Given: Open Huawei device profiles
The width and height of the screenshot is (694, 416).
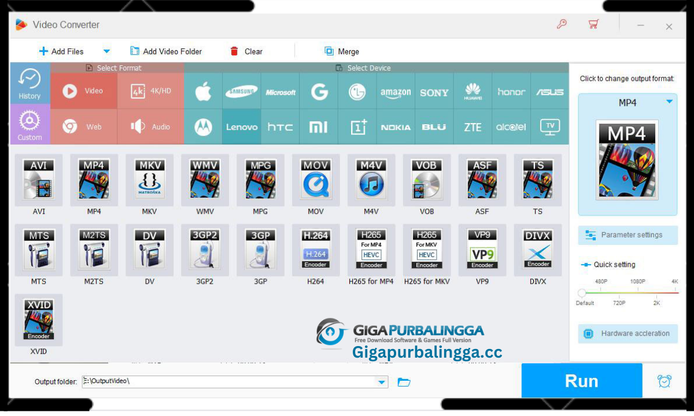Looking at the screenshot, I should (x=472, y=91).
